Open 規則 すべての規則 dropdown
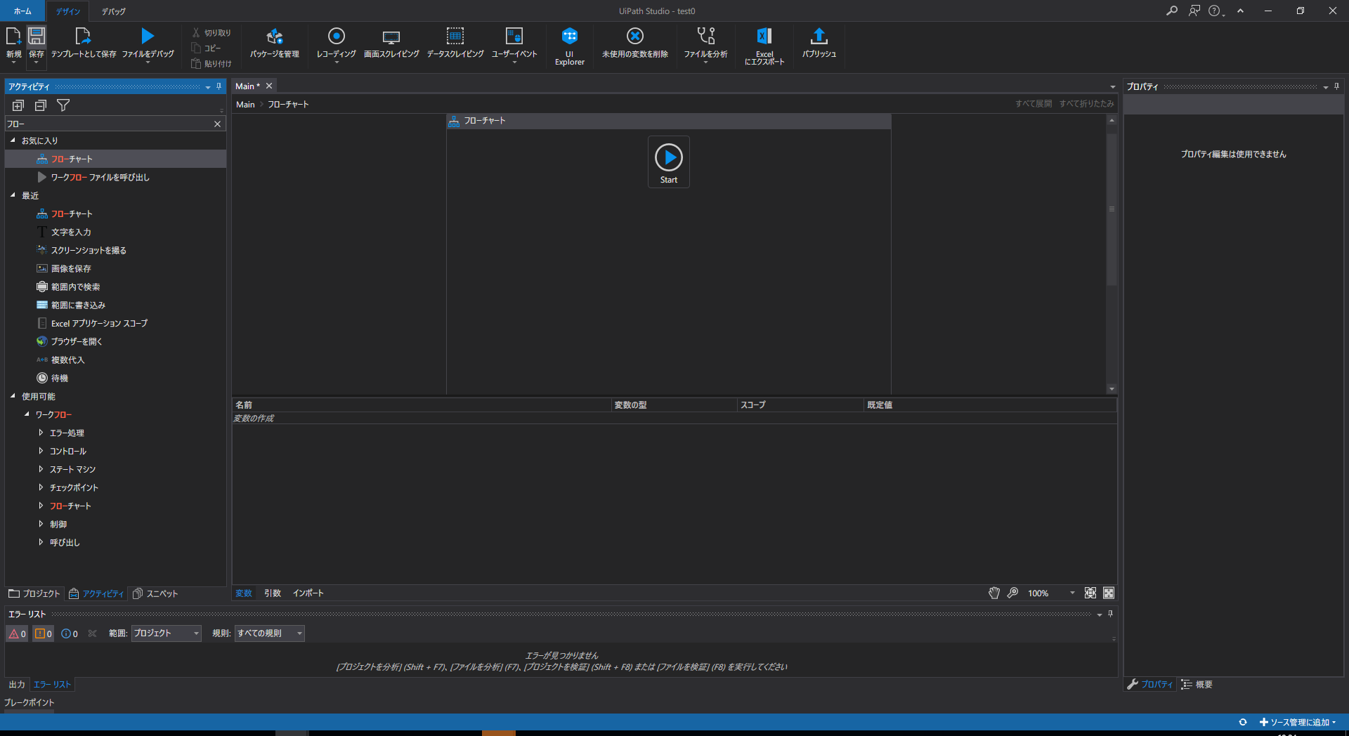This screenshot has width=1349, height=736. coord(270,633)
